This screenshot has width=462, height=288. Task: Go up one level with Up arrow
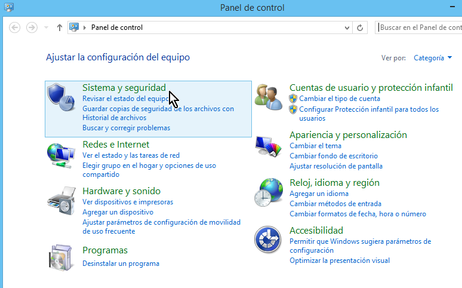pos(60,27)
